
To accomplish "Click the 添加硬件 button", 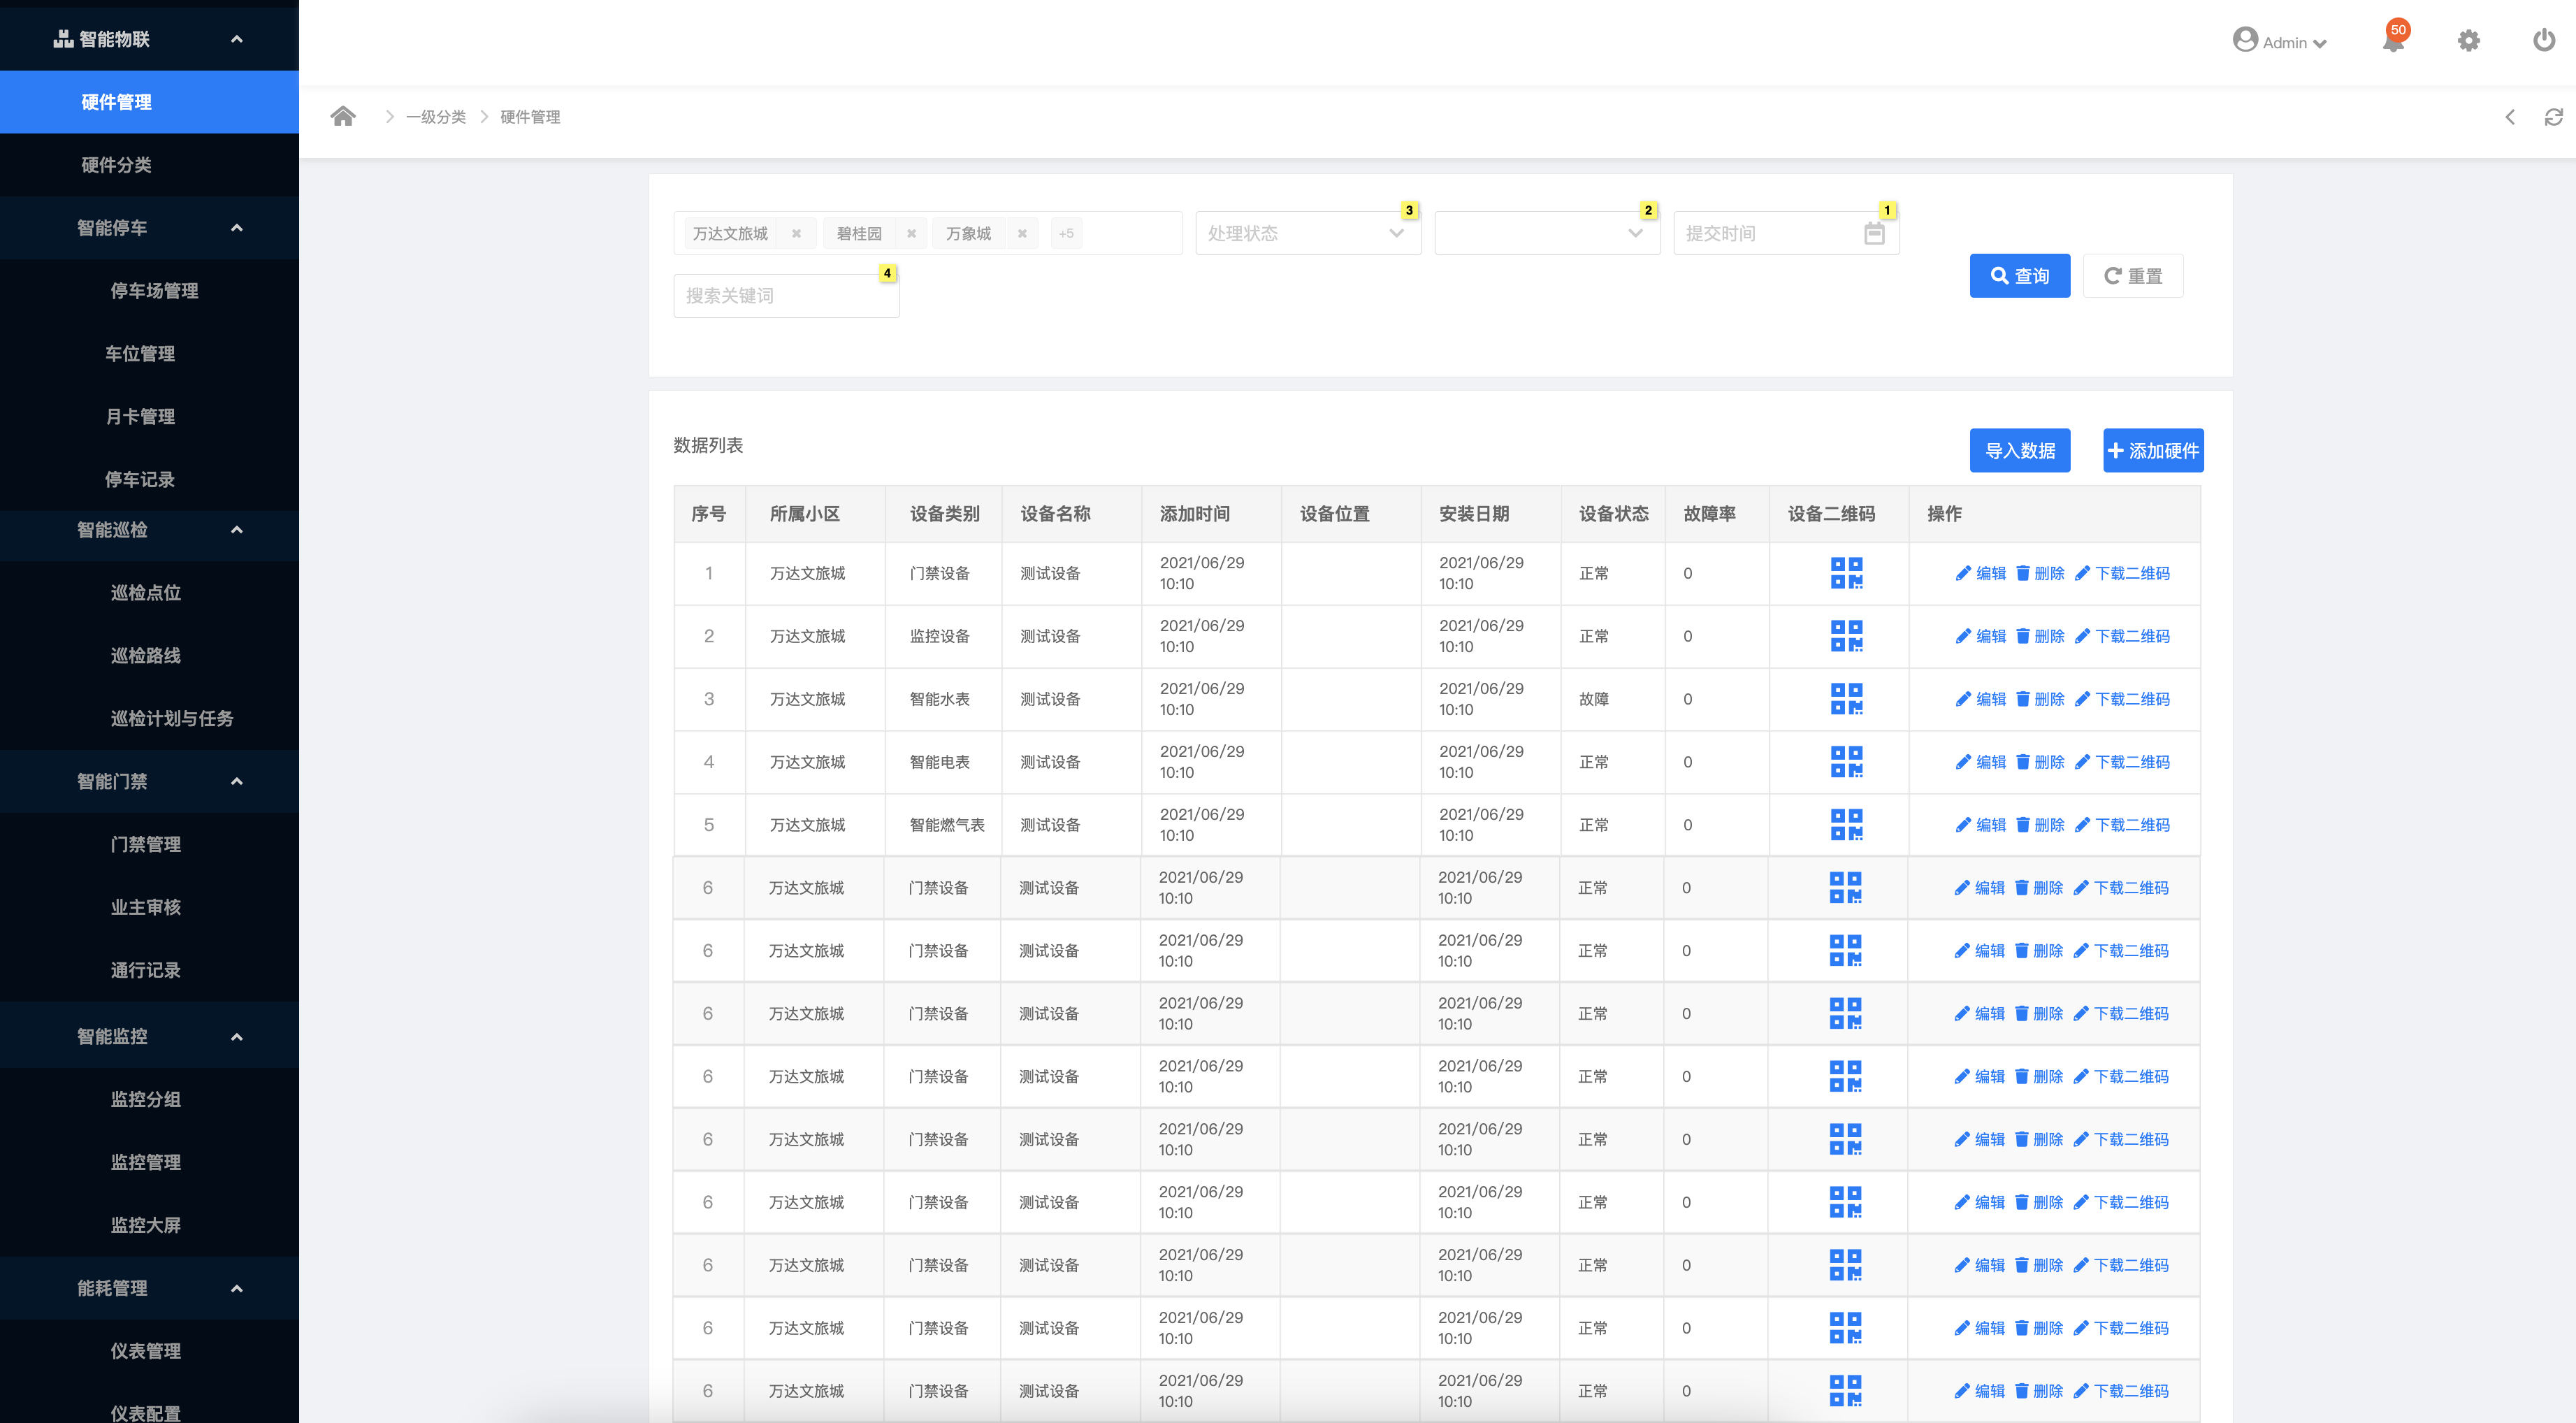I will (2153, 451).
